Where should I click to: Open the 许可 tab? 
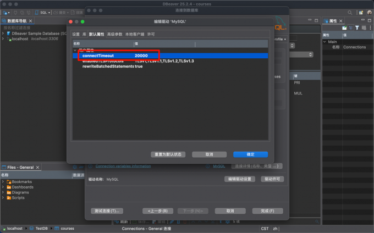(151, 34)
